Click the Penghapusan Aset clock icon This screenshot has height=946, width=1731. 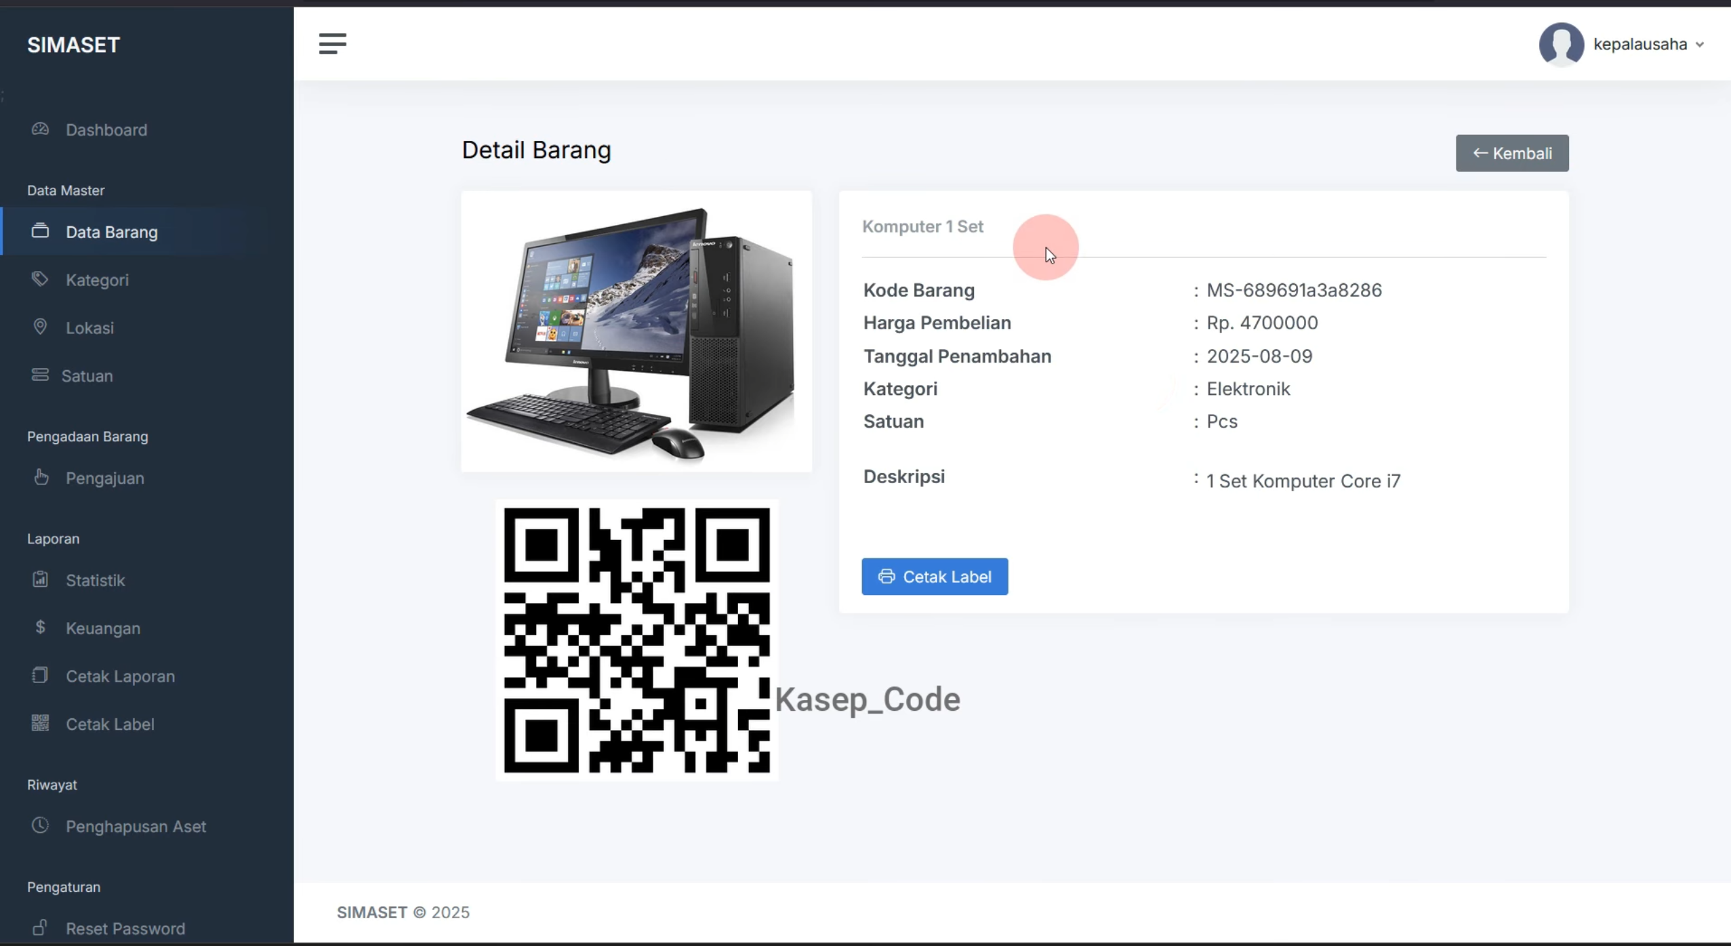tap(41, 825)
